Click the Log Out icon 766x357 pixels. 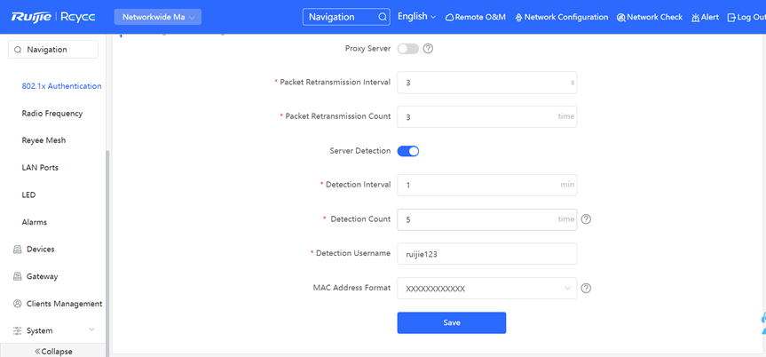point(731,18)
